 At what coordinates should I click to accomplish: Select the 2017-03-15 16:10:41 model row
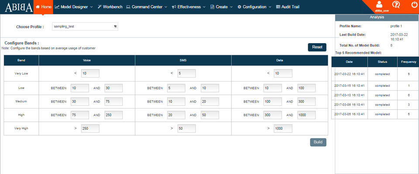click(375, 85)
